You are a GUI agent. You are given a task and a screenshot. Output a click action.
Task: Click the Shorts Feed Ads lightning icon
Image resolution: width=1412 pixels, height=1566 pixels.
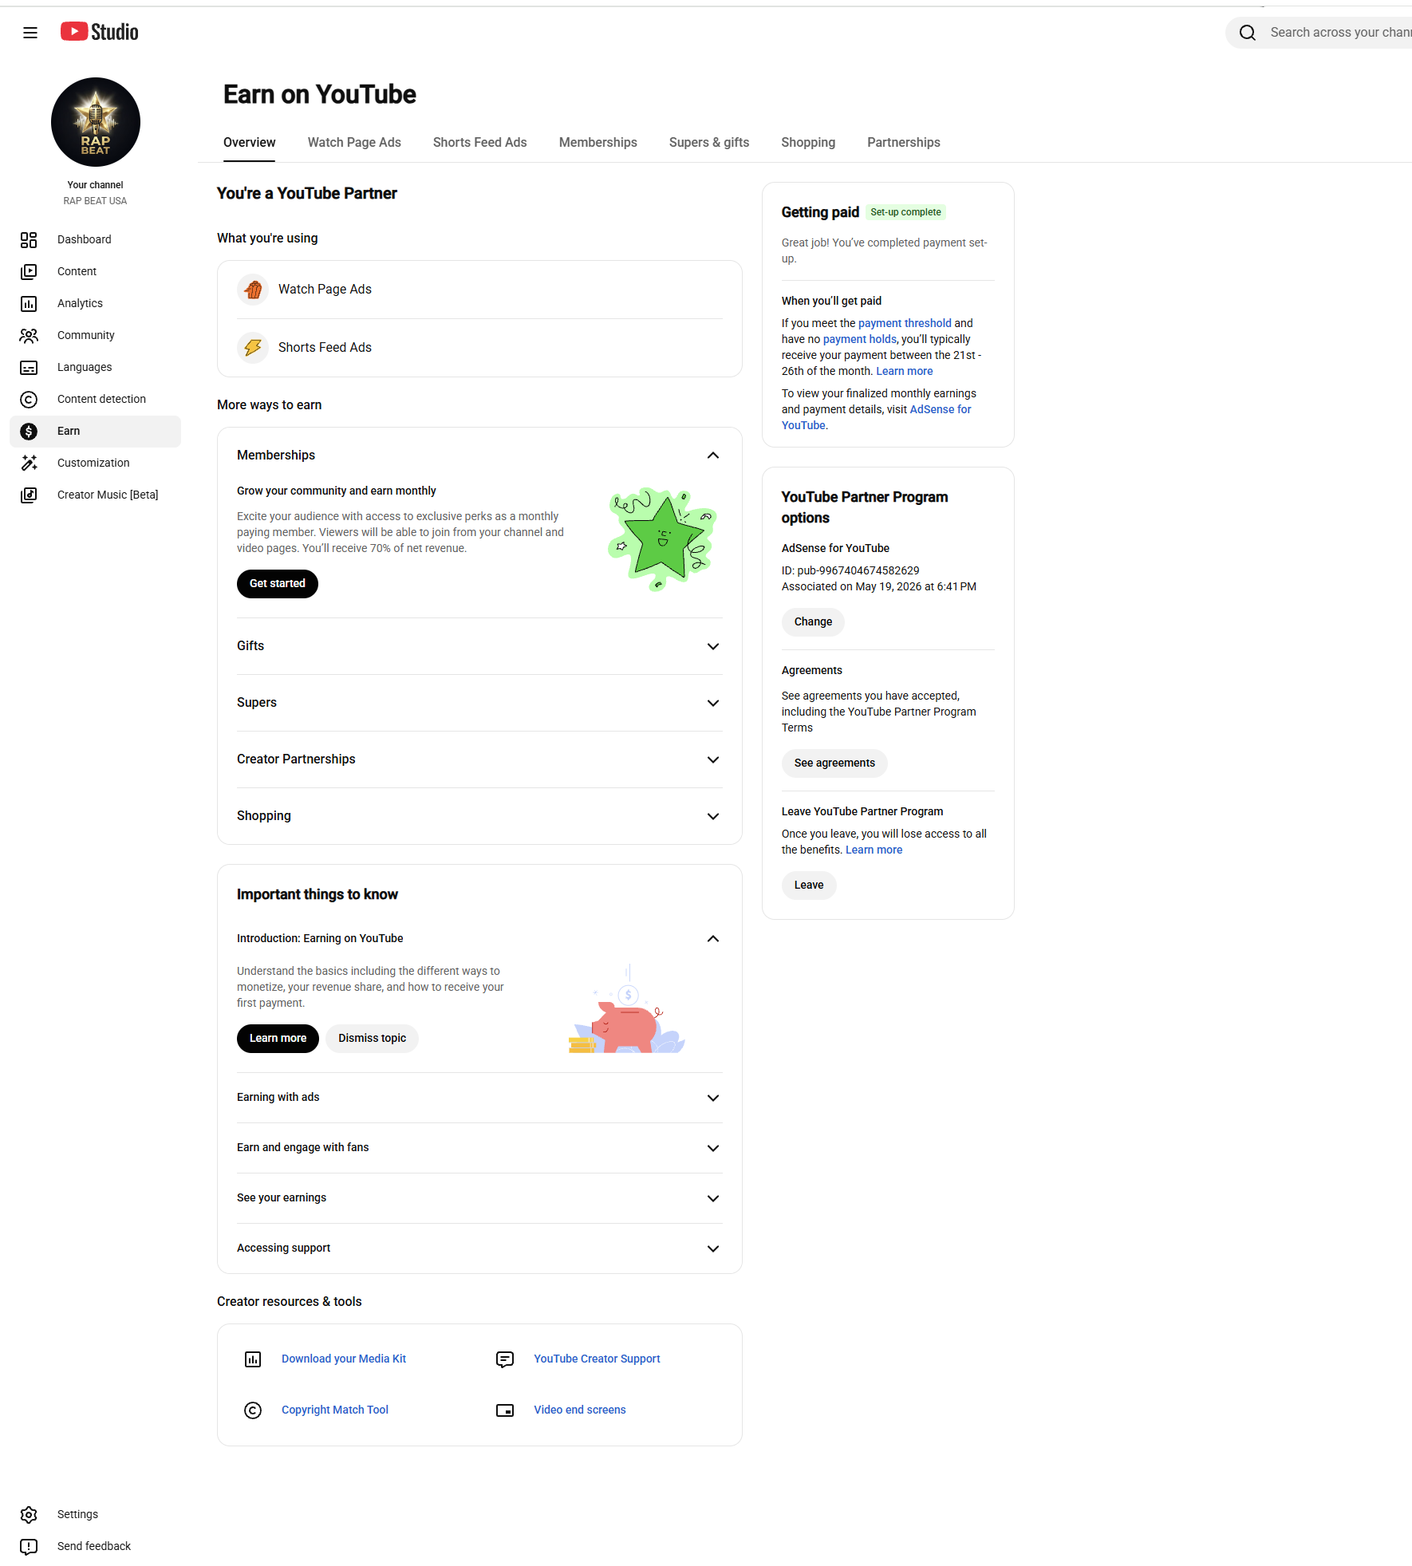tap(253, 348)
